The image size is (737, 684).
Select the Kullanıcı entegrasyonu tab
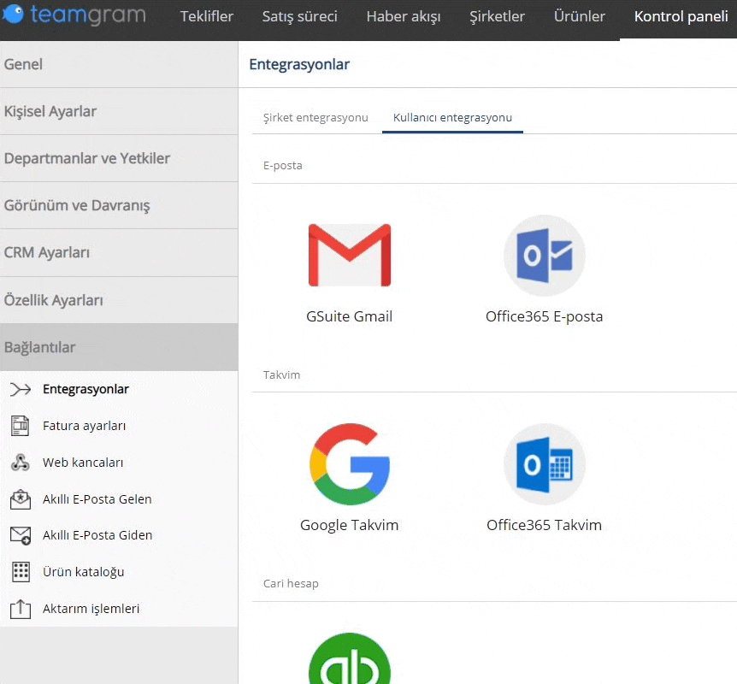point(452,117)
